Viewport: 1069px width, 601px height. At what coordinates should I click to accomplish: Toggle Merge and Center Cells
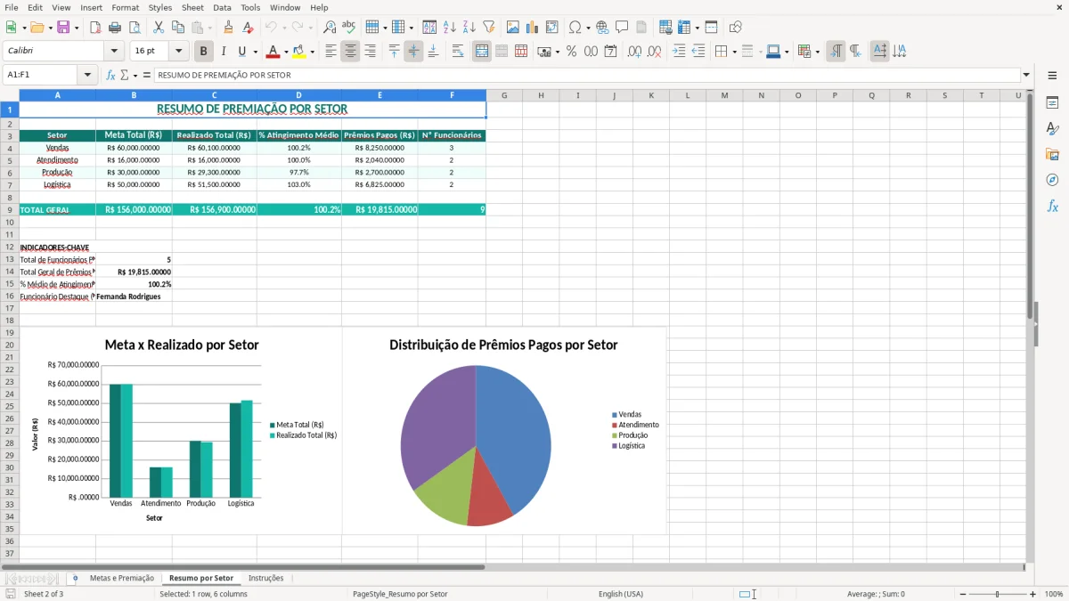(482, 52)
